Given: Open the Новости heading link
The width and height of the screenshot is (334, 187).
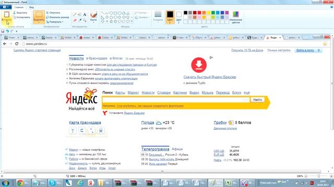Looking at the screenshot, I should (x=76, y=58).
